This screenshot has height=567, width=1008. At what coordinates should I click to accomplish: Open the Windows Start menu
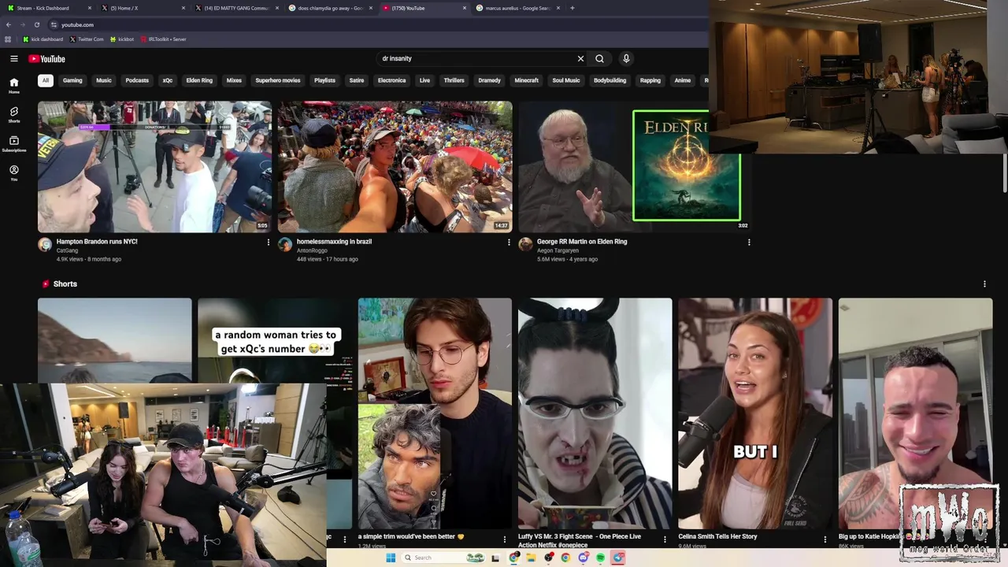(391, 558)
